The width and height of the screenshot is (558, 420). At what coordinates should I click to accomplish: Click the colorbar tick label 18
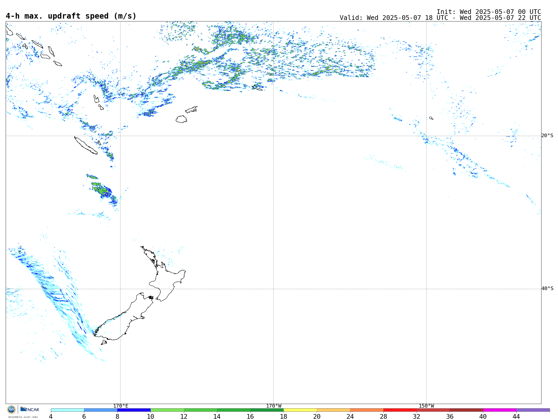tap(284, 417)
